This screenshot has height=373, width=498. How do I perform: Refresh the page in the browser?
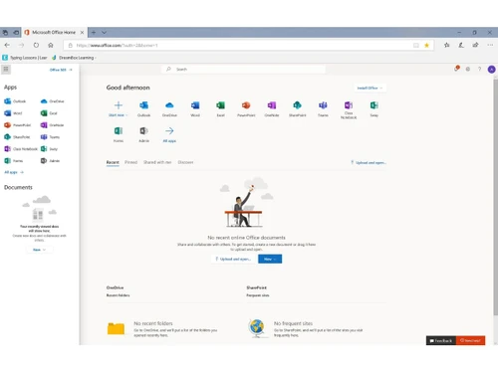click(x=36, y=45)
